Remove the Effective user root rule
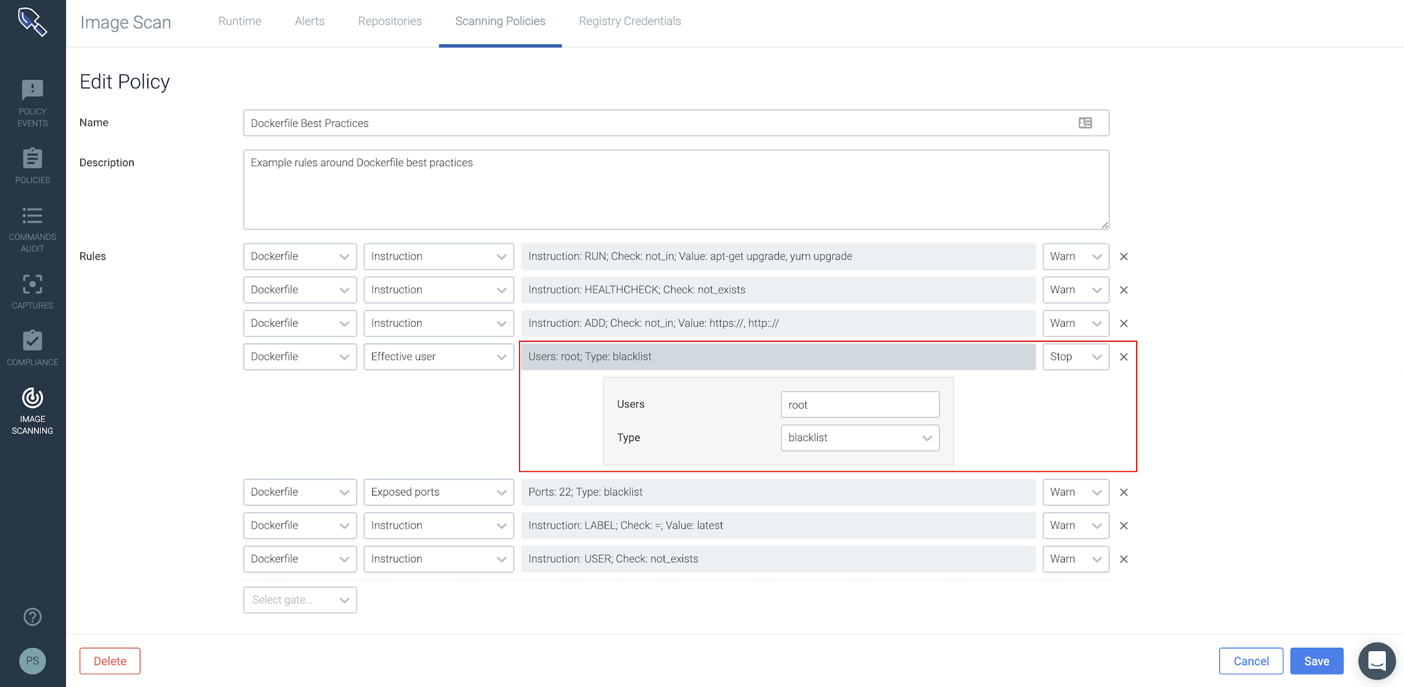1404x687 pixels. (x=1123, y=356)
